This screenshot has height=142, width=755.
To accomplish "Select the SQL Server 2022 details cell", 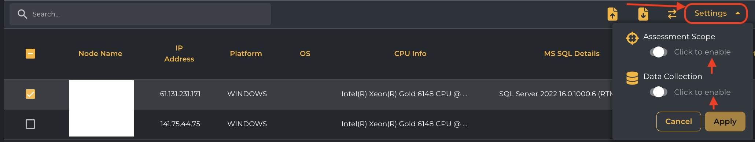I will pyautogui.click(x=556, y=94).
